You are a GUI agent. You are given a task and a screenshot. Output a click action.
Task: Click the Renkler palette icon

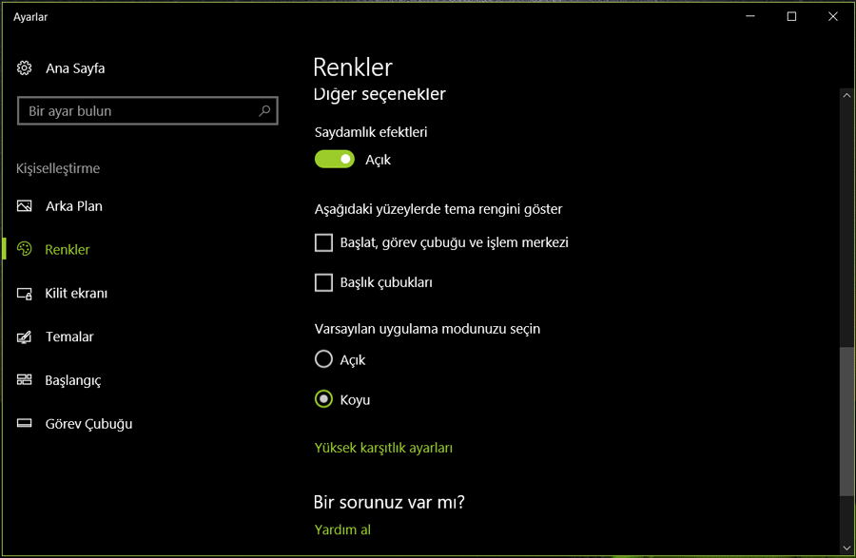click(x=24, y=249)
